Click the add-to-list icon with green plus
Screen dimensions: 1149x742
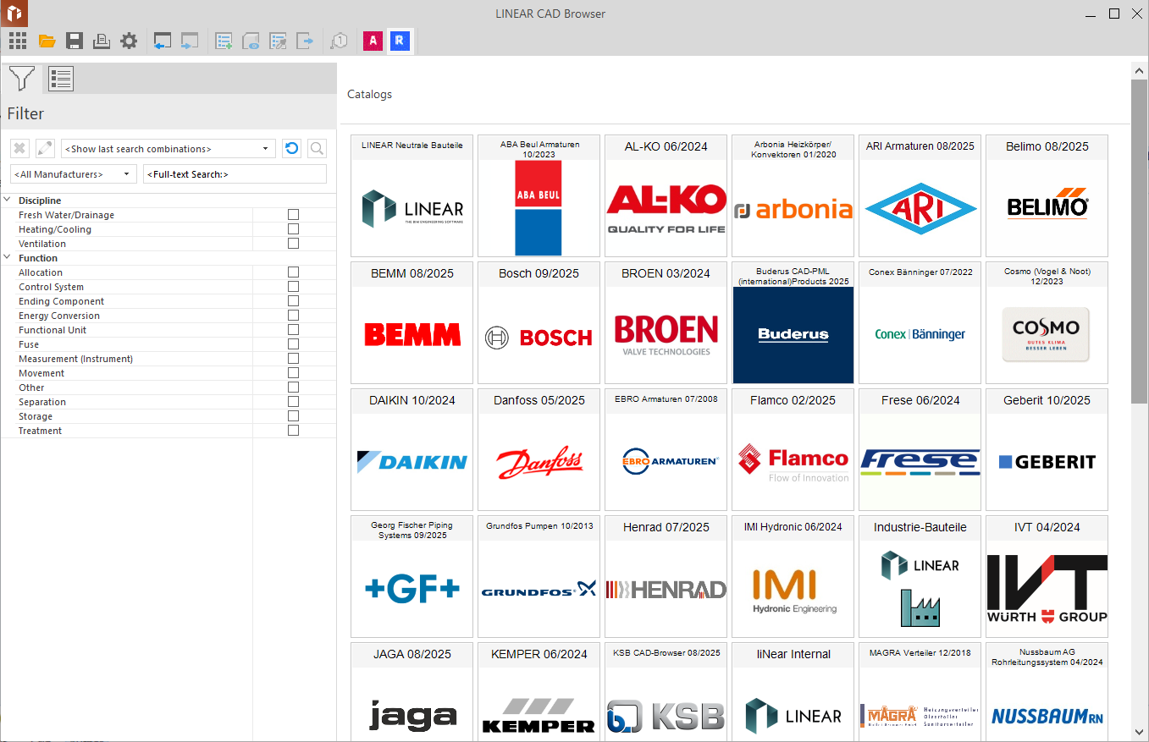(x=224, y=41)
